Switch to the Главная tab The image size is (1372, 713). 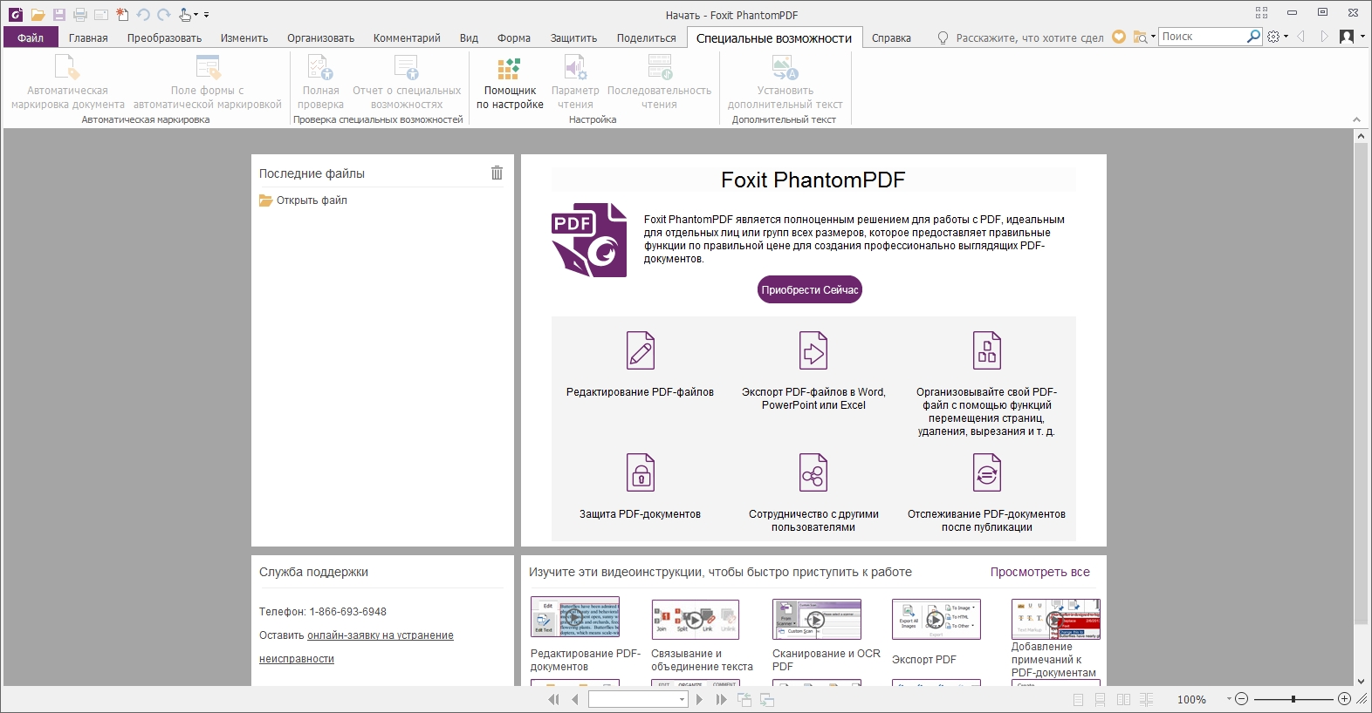click(88, 37)
